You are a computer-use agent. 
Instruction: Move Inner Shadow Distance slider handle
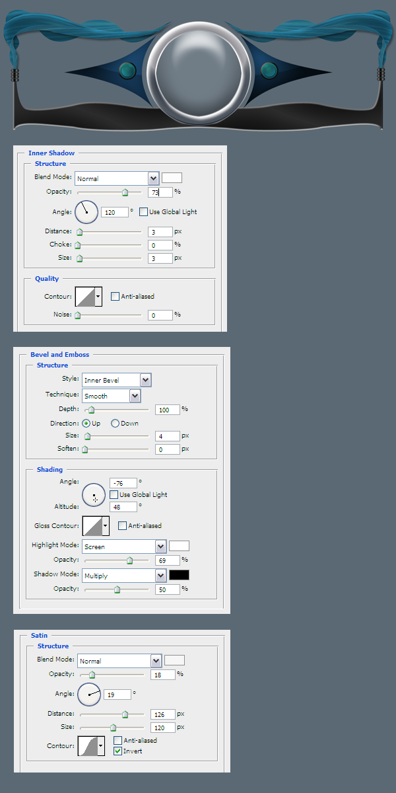click(80, 233)
